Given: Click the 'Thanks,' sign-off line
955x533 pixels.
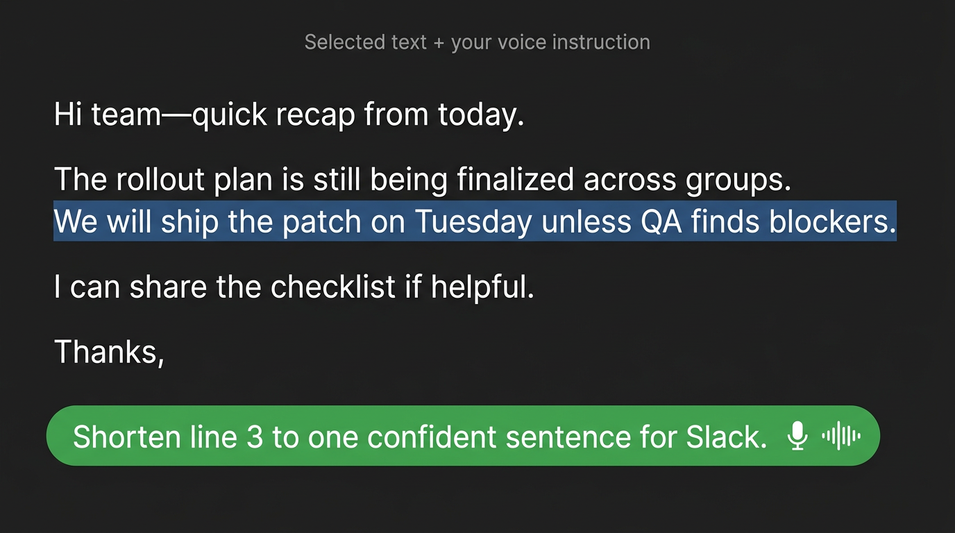Looking at the screenshot, I should coord(110,351).
